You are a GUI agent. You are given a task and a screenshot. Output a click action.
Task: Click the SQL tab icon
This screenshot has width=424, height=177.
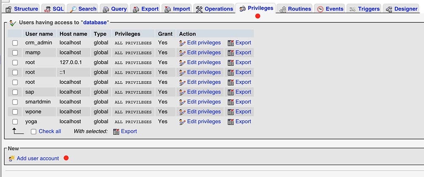47,9
